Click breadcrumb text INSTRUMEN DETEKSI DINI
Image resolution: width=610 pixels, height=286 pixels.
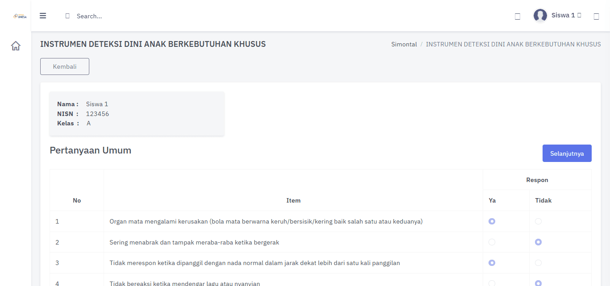(x=513, y=44)
